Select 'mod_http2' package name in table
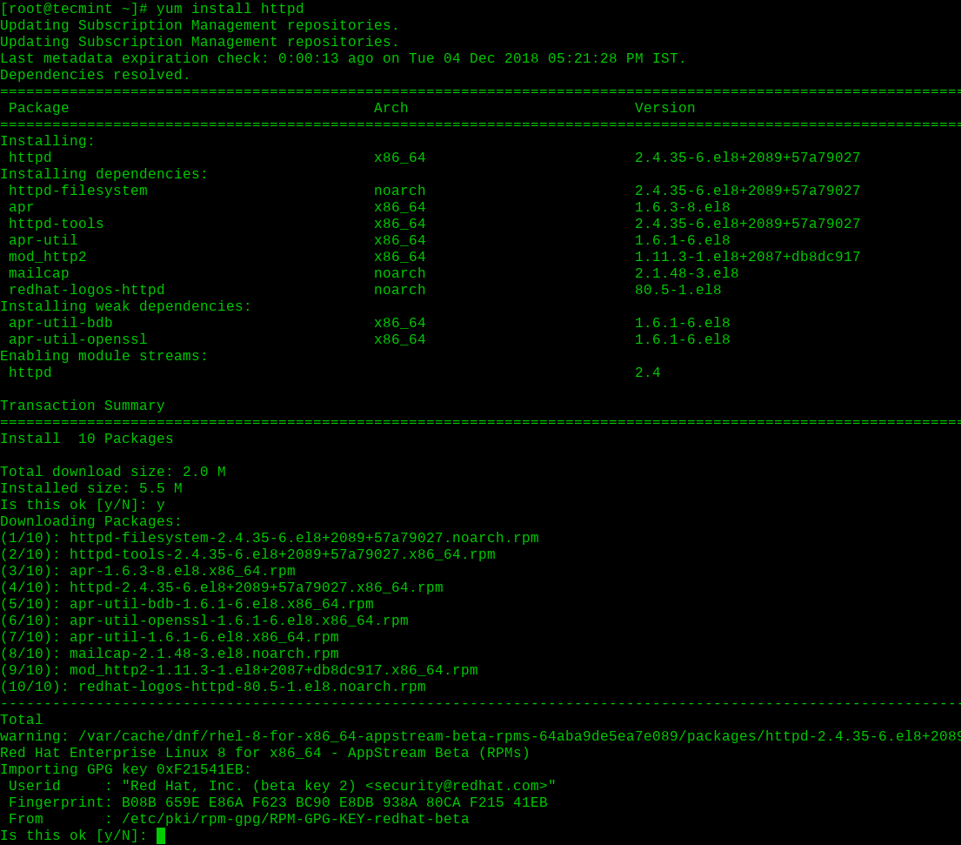961x845 pixels. click(x=48, y=257)
